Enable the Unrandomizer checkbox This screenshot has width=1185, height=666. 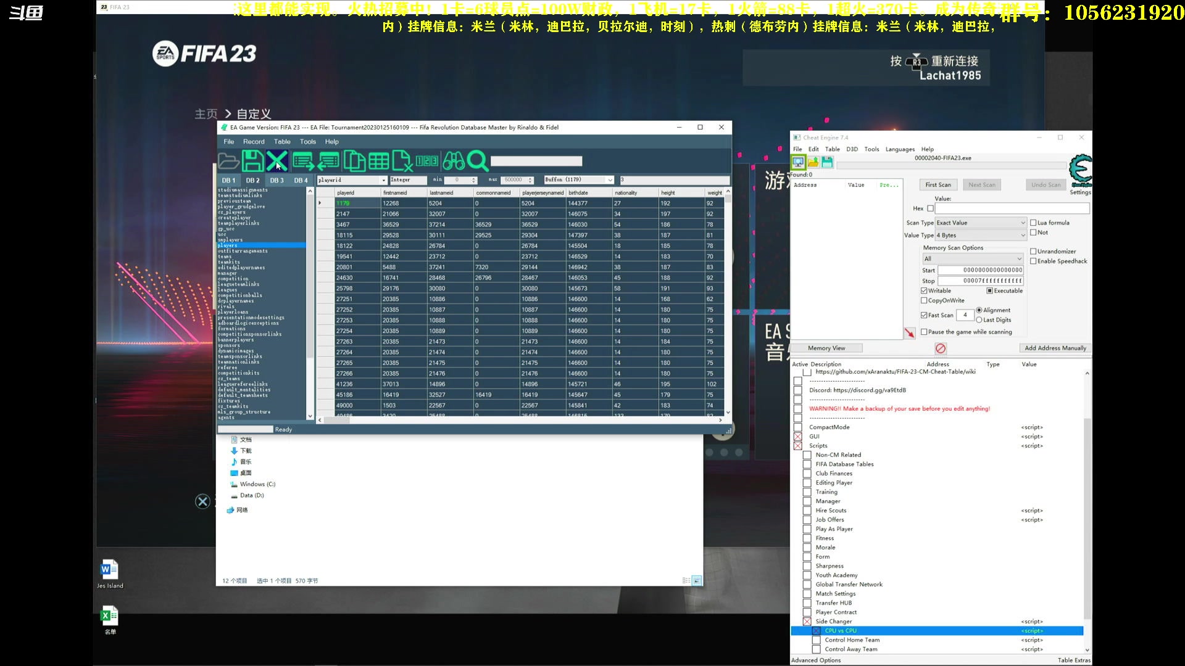pos(1033,252)
